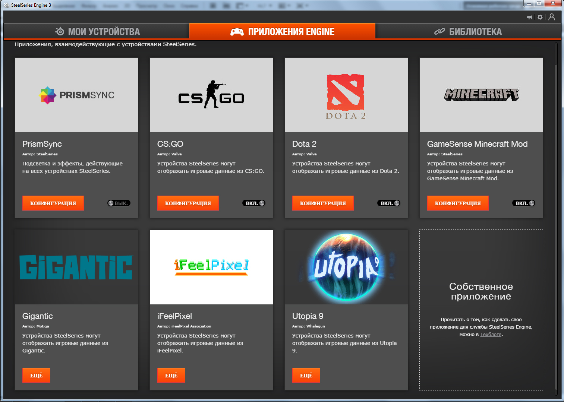This screenshot has width=564, height=402.
Task: Turn off GameSense Minecraft Mod toggle
Action: 524,203
